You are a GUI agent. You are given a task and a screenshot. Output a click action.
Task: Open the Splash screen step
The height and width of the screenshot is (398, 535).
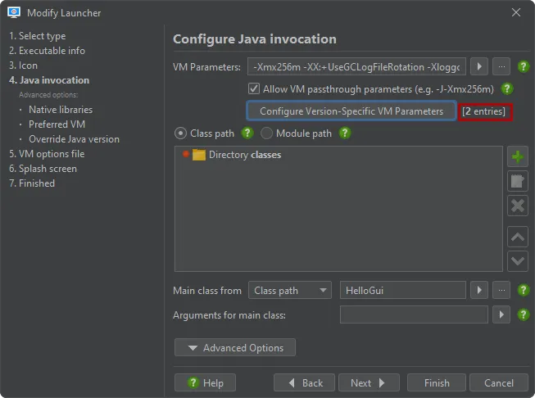[43, 169]
